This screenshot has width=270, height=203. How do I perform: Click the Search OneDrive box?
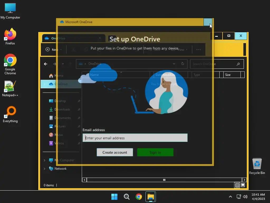click(x=217, y=64)
